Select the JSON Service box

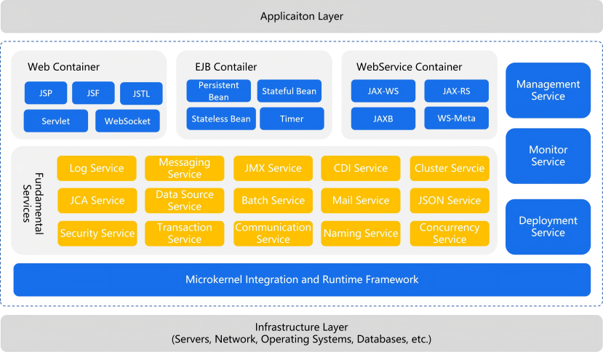(450, 201)
